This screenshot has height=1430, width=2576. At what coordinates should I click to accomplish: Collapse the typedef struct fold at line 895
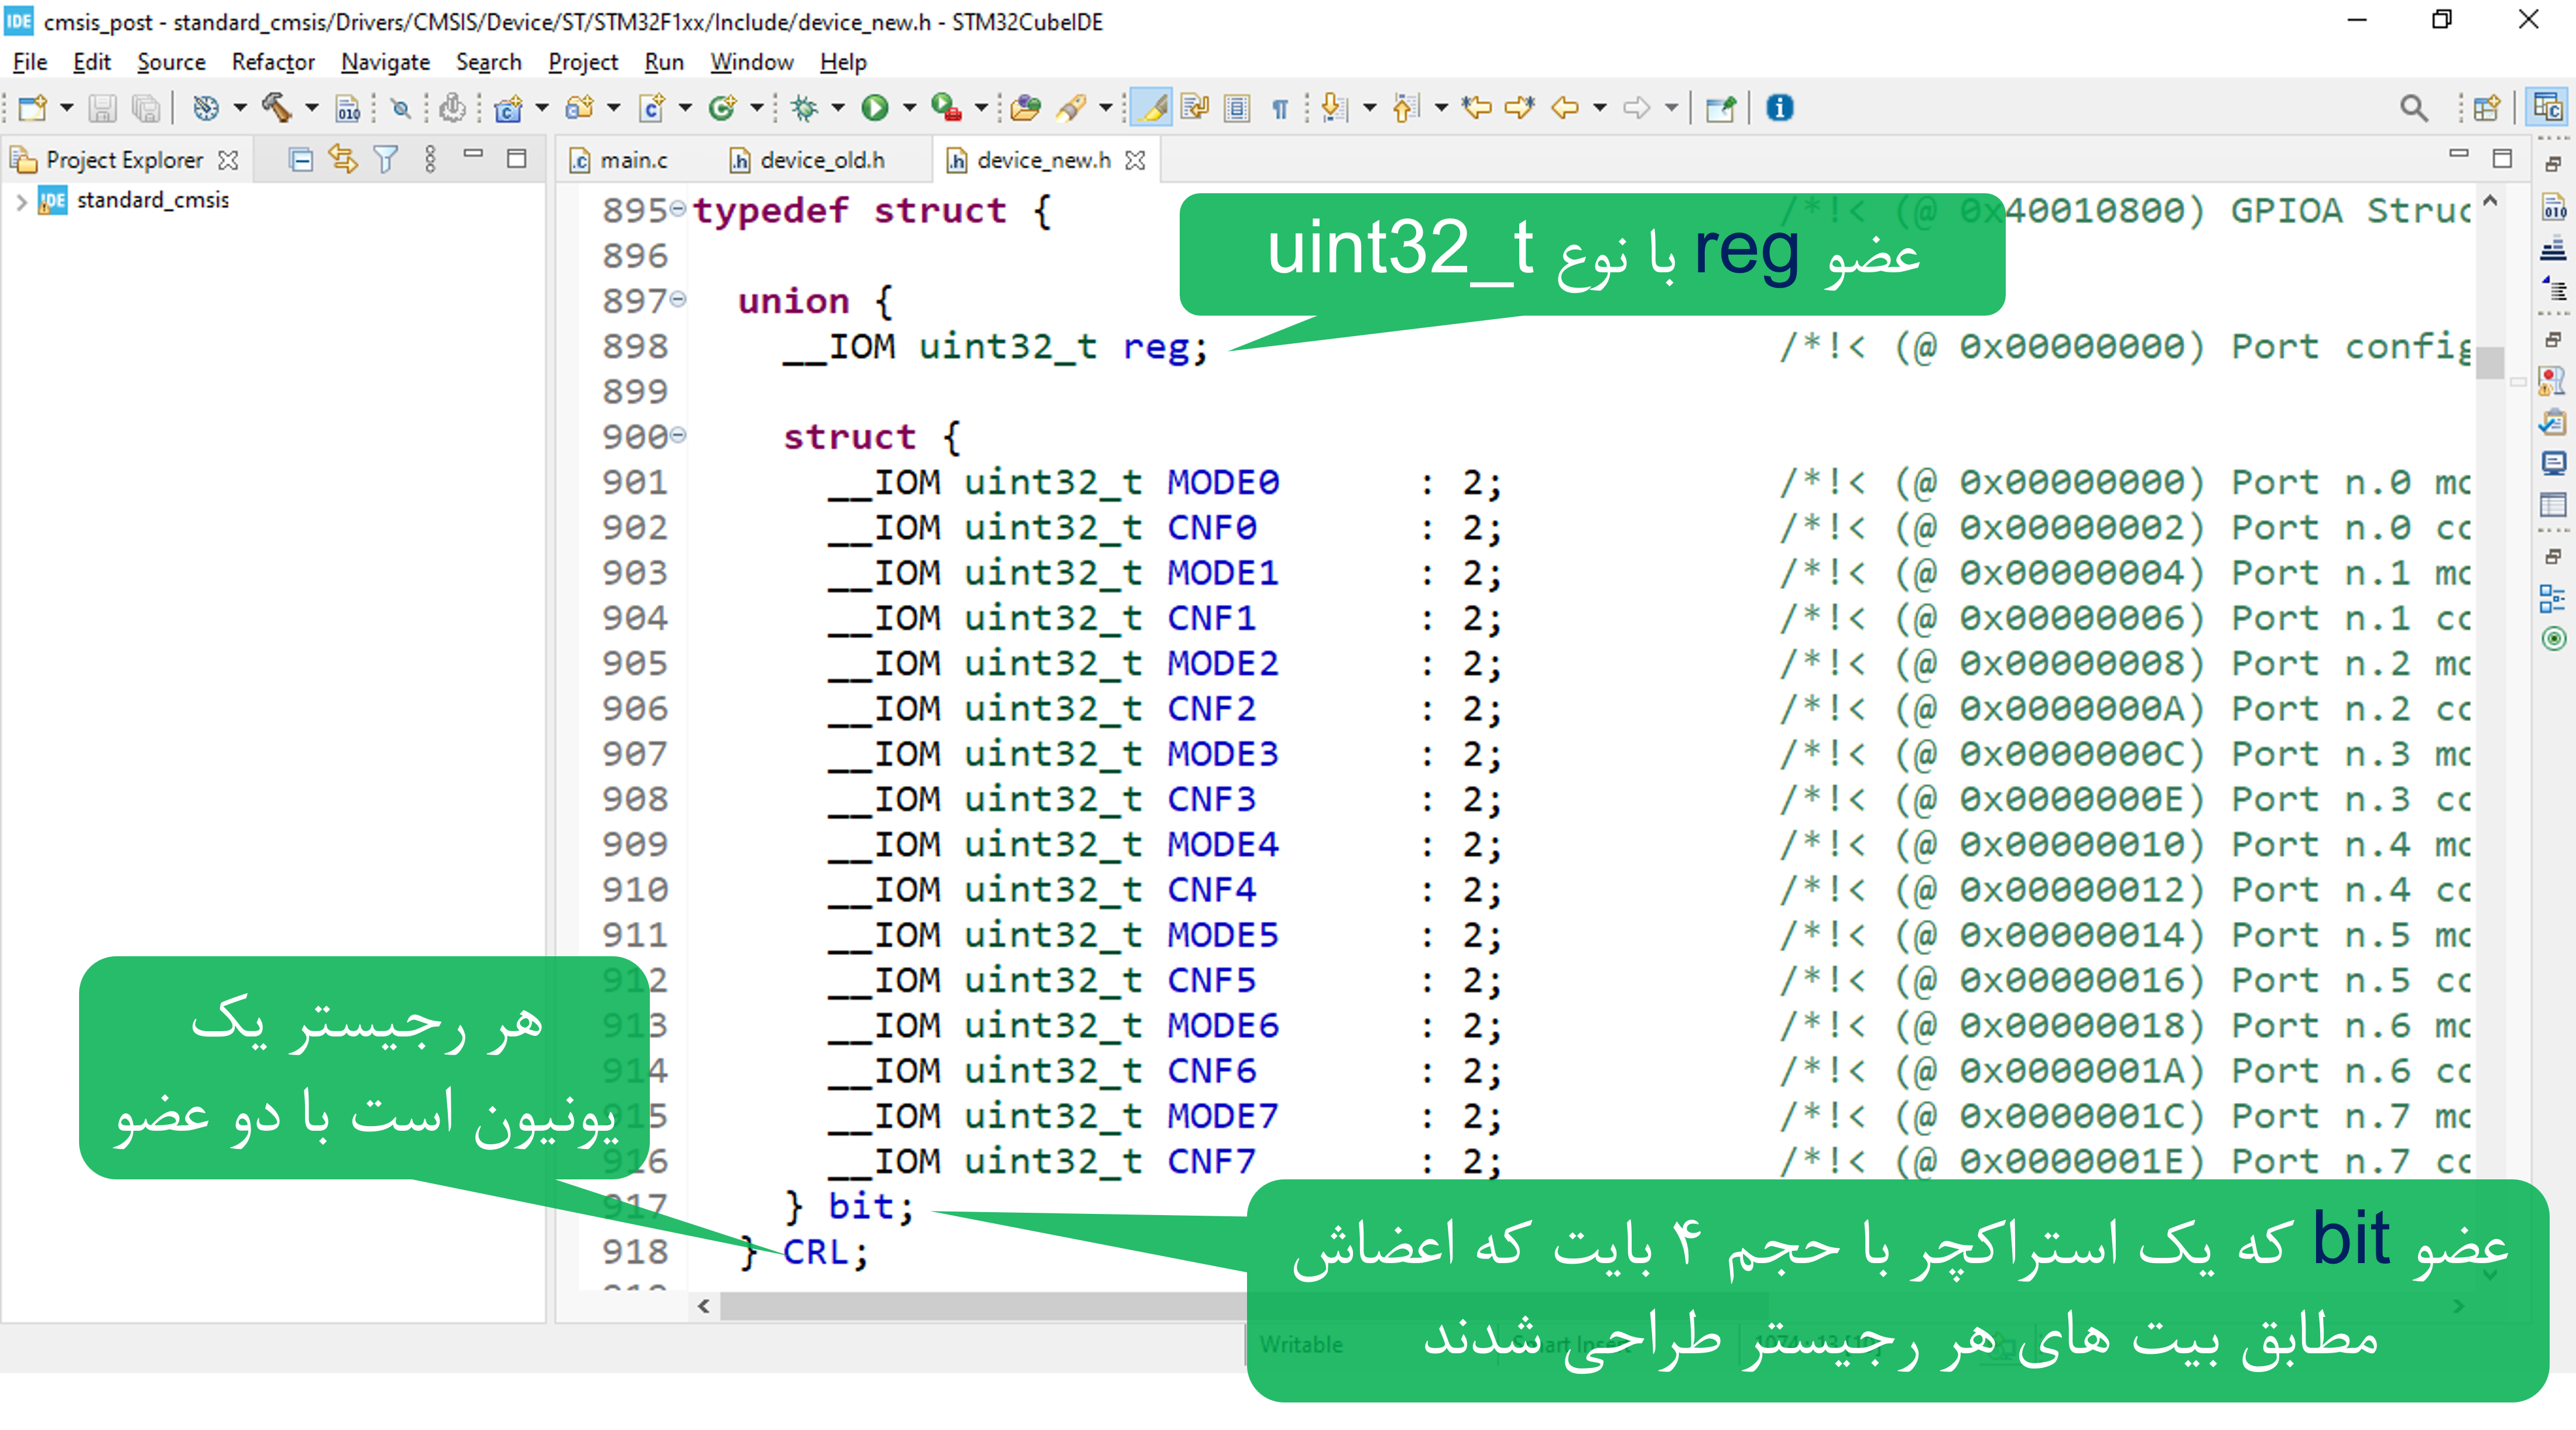point(678,209)
